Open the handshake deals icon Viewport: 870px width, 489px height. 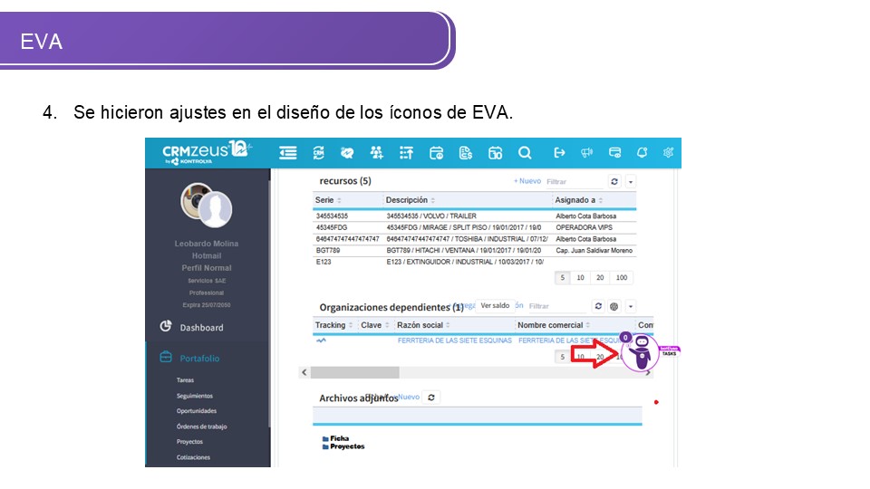(x=347, y=152)
